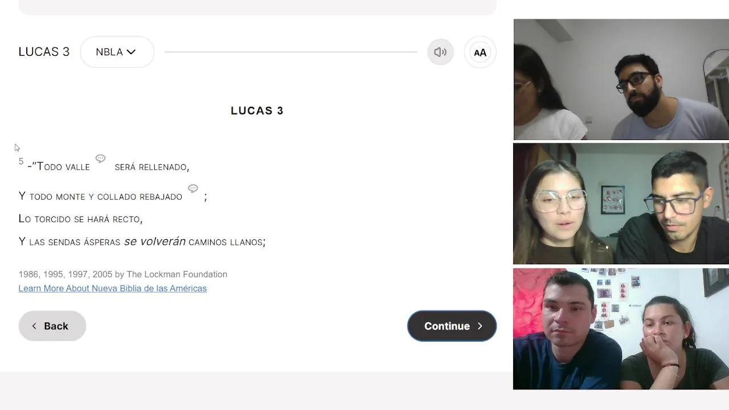Play audio with the speaker icon
Viewport: 729px width, 410px height.
coord(440,52)
